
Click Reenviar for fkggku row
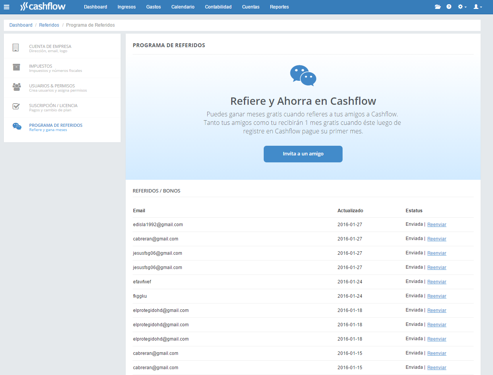437,296
